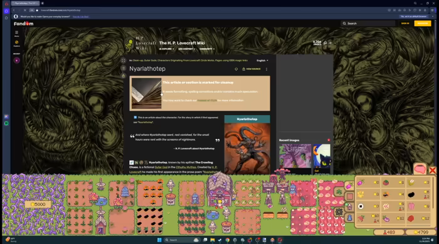Image resolution: width=439 pixels, height=244 pixels.
Task: Open the Explore icon in Fandom sidebar
Action: 16,43
